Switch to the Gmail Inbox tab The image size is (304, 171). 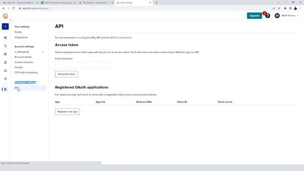click(19, 3)
